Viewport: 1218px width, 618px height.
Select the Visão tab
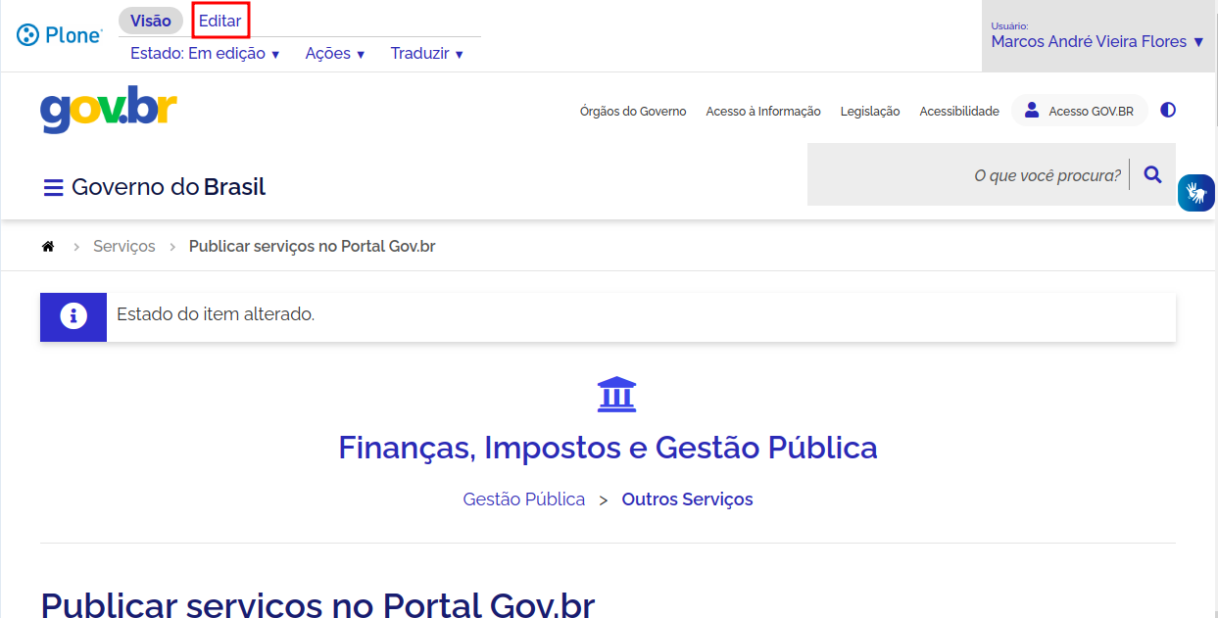(x=150, y=21)
